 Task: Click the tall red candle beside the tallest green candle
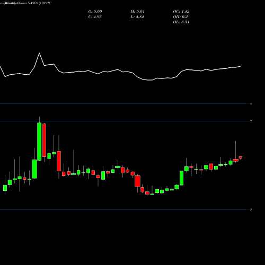coord(44,140)
